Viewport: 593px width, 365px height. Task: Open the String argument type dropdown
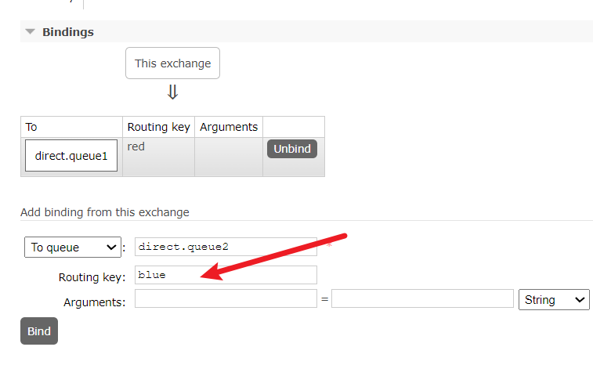553,299
